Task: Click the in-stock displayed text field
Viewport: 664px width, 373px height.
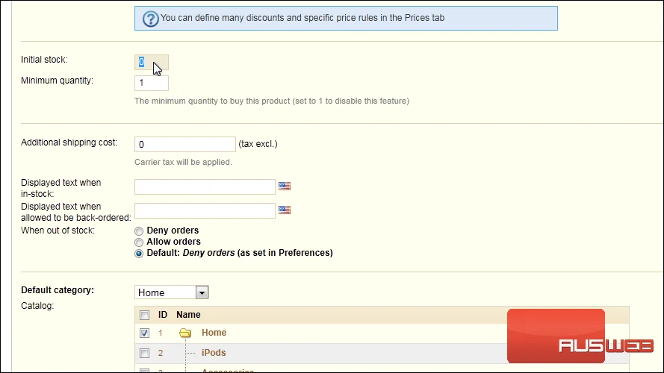Action: (x=205, y=186)
